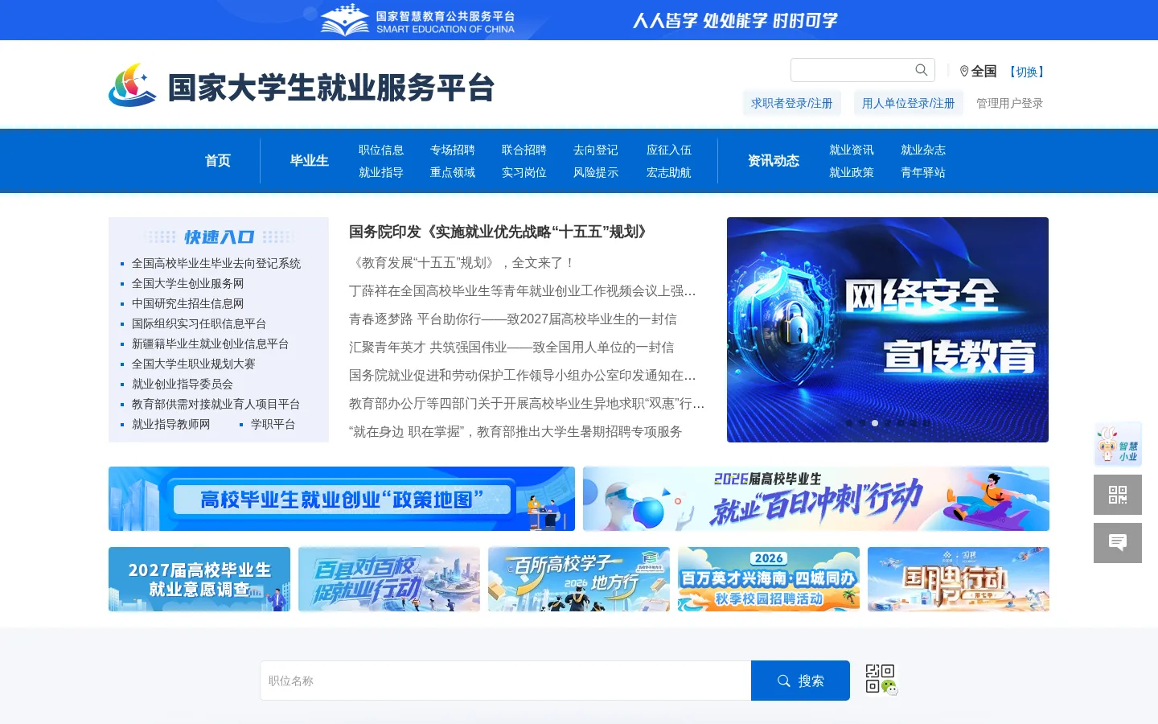Select 就业杂志 menu item
The width and height of the screenshot is (1158, 724).
pos(923,150)
